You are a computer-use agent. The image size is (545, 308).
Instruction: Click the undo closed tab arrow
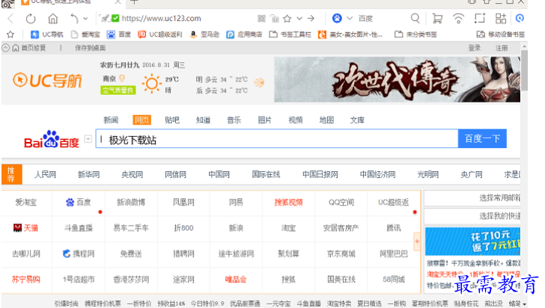click(74, 19)
